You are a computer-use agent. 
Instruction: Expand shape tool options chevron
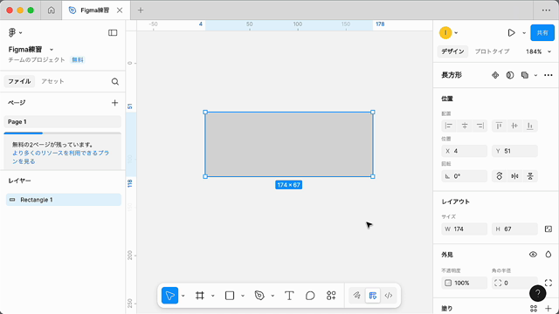[x=243, y=296]
